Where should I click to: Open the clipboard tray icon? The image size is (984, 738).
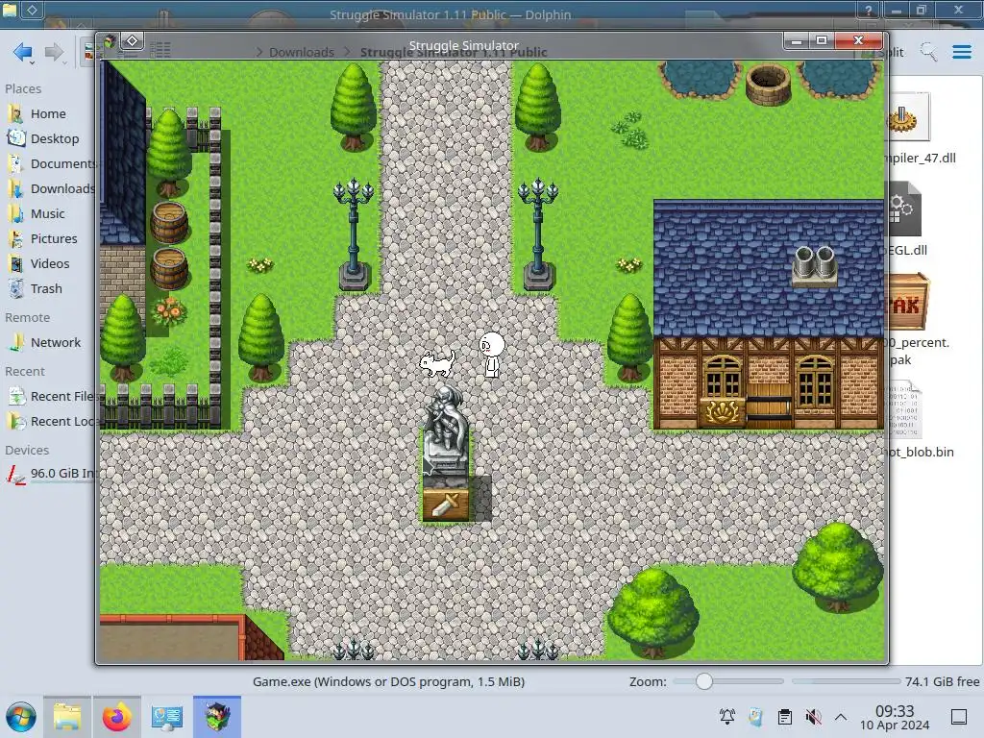pos(784,717)
